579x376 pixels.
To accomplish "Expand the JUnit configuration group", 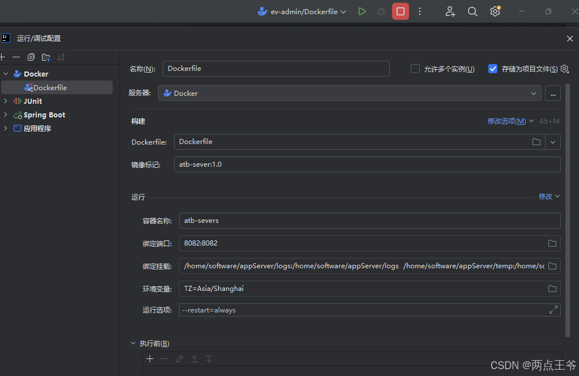I will coord(6,101).
